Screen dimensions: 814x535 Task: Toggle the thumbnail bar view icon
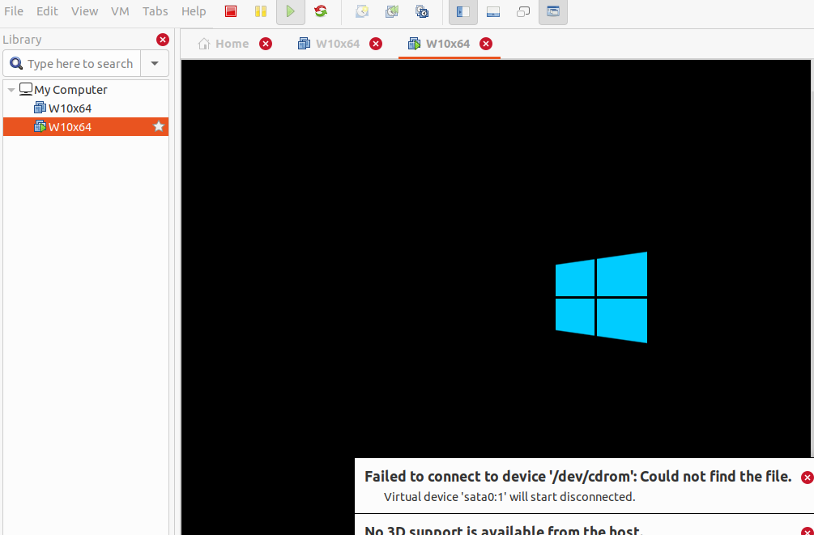tap(493, 11)
